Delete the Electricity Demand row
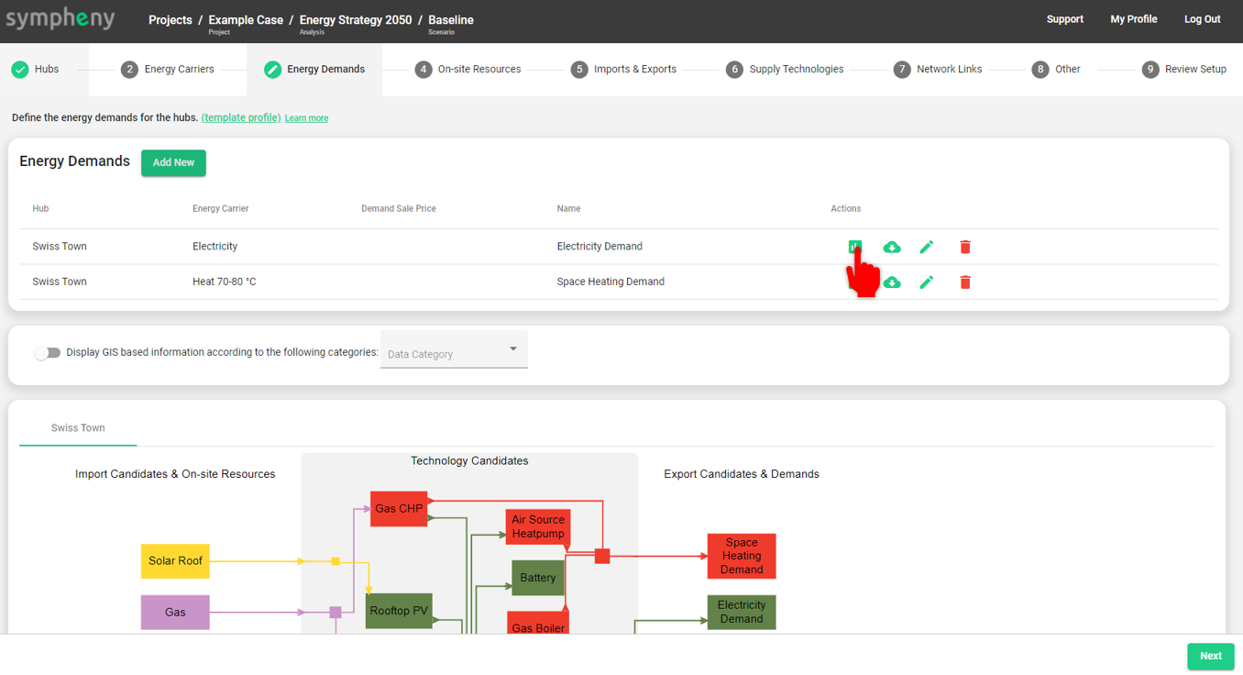1243x675 pixels. click(964, 247)
